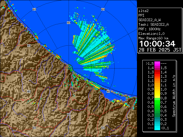Select the 'SEAICE2_A_W' product name text
The width and height of the screenshot is (183, 137).
(150, 20)
